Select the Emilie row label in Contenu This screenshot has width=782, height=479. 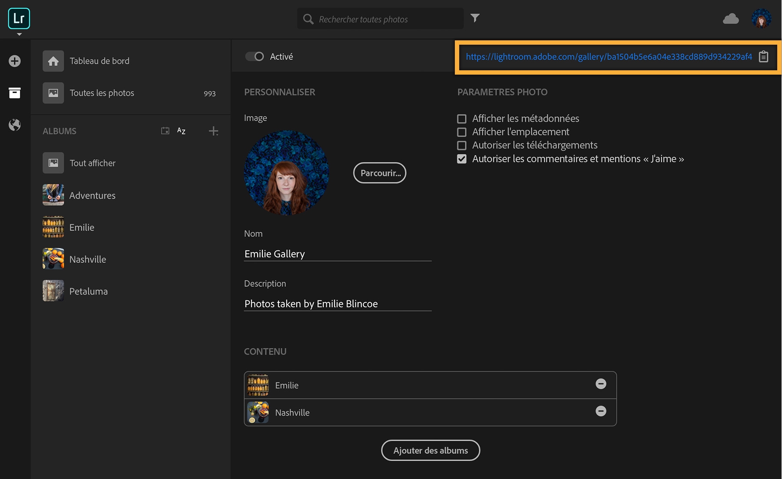[x=287, y=385]
